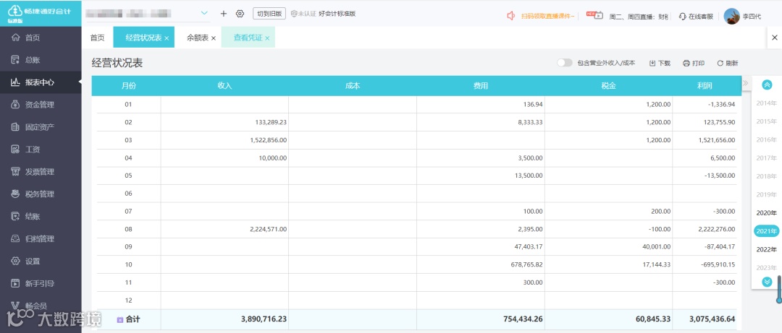This screenshot has height=333, width=782.
Task: Click the 好会计标准版 version label
Action: click(337, 14)
